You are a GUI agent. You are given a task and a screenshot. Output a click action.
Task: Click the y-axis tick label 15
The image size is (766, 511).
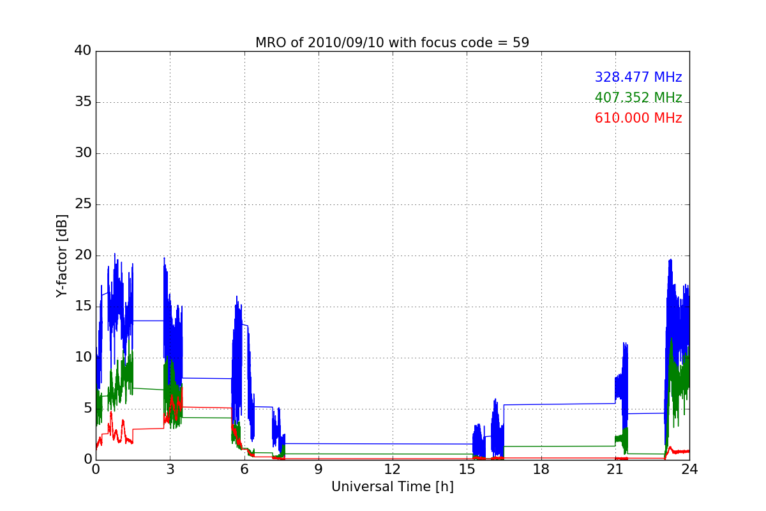click(x=83, y=307)
